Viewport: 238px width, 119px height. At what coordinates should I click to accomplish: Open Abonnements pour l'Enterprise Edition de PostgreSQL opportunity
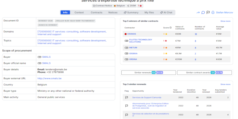151,106
